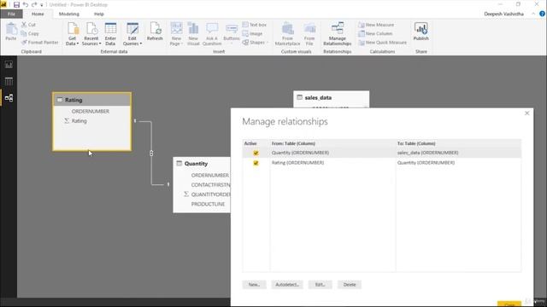The width and height of the screenshot is (547, 307).
Task: Click the New... button
Action: click(255, 285)
